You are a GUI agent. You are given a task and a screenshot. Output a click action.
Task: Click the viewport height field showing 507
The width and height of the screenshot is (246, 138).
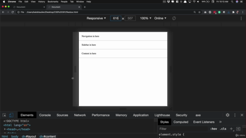(130, 18)
